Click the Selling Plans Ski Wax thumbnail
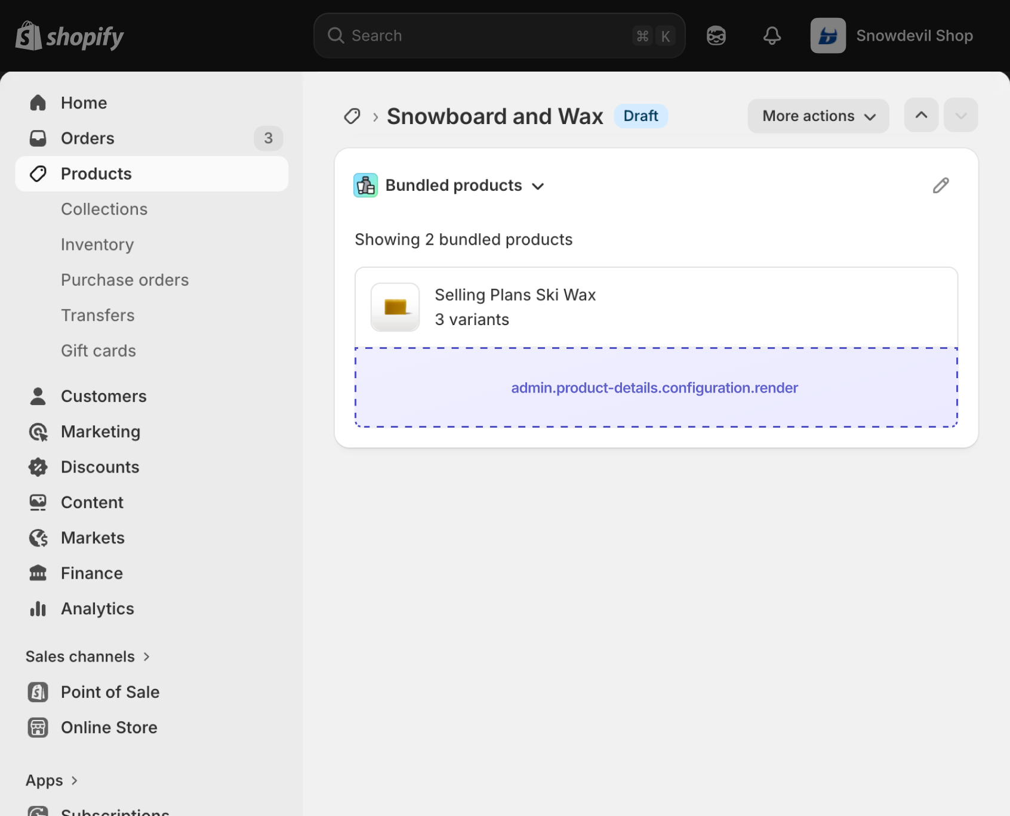Screen dimensions: 1010x816 (395, 307)
